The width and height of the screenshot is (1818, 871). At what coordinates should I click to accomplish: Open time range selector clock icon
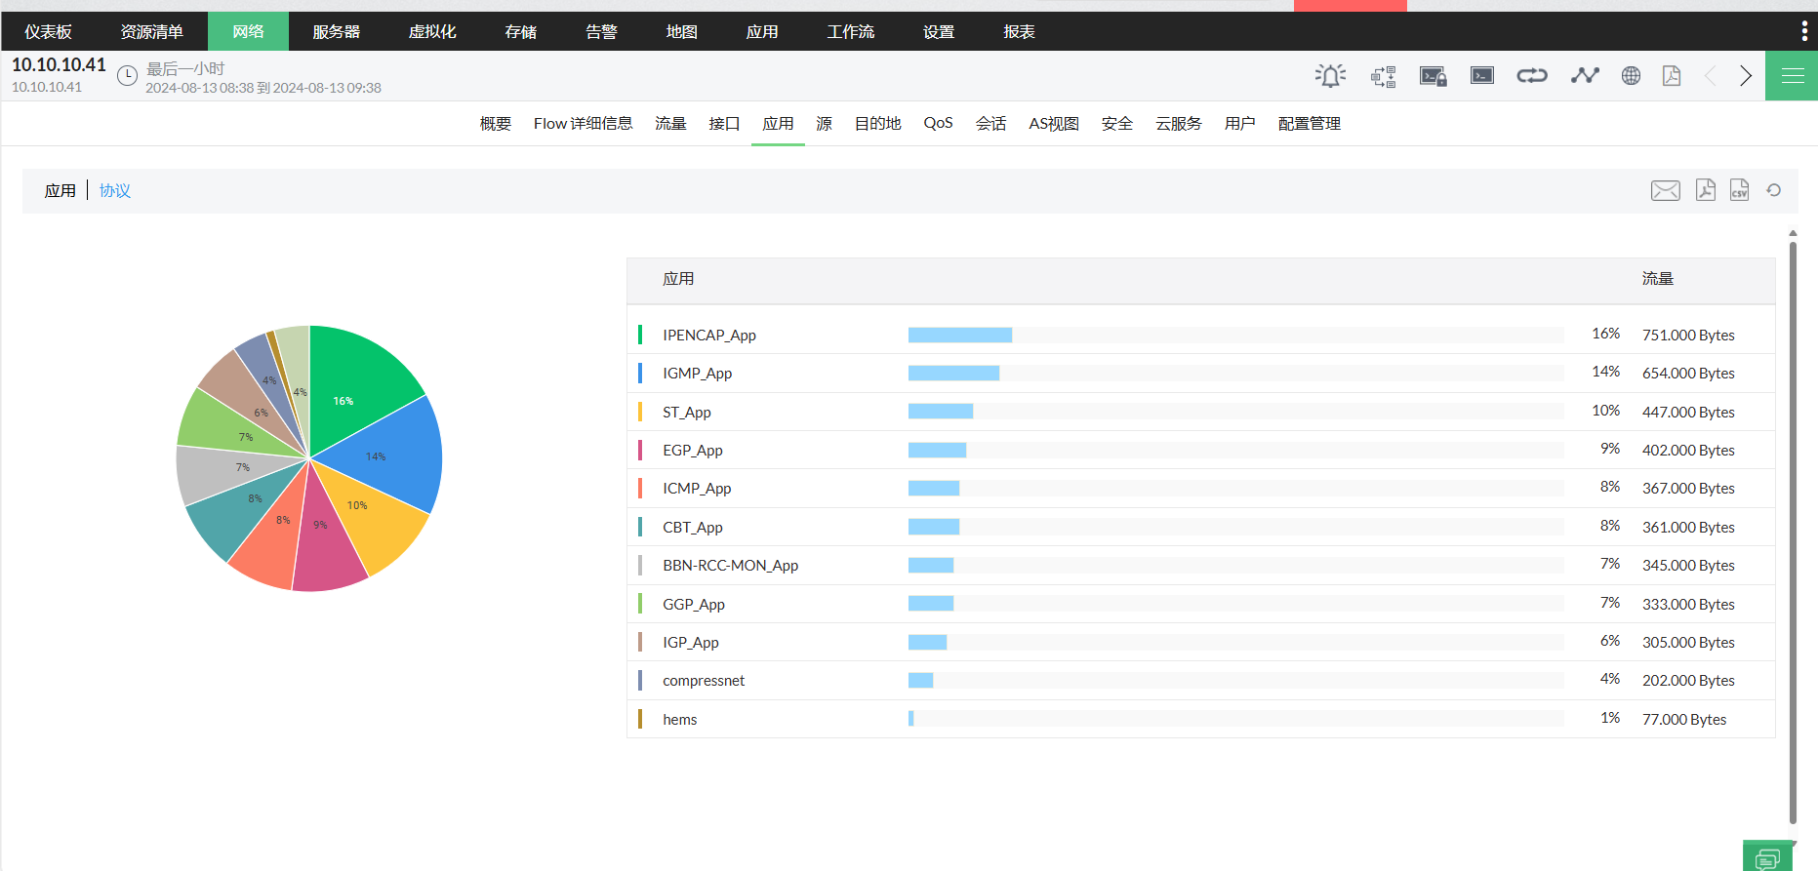click(x=127, y=76)
